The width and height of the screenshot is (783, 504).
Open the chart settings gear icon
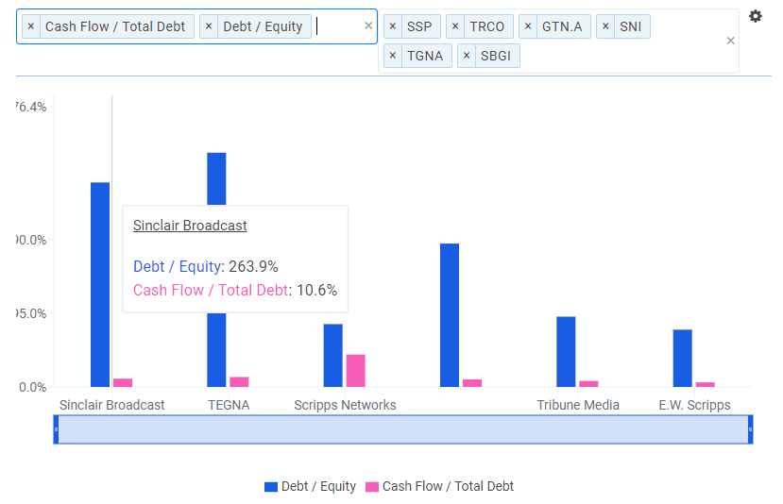755,16
